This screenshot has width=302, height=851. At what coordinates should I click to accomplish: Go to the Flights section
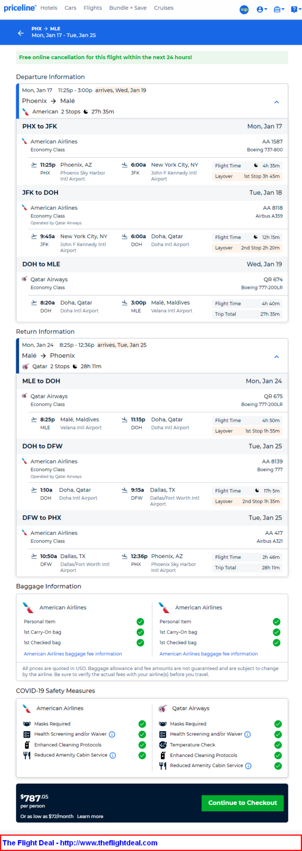(x=93, y=8)
